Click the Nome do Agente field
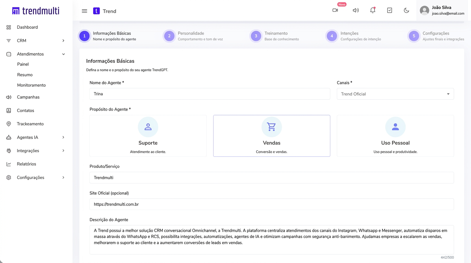This screenshot has width=471, height=263. [x=210, y=94]
